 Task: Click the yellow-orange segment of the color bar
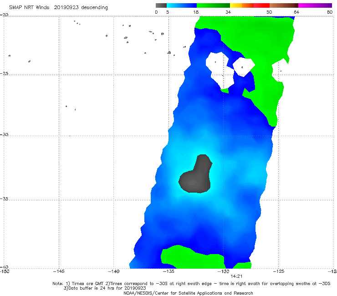[242, 5]
